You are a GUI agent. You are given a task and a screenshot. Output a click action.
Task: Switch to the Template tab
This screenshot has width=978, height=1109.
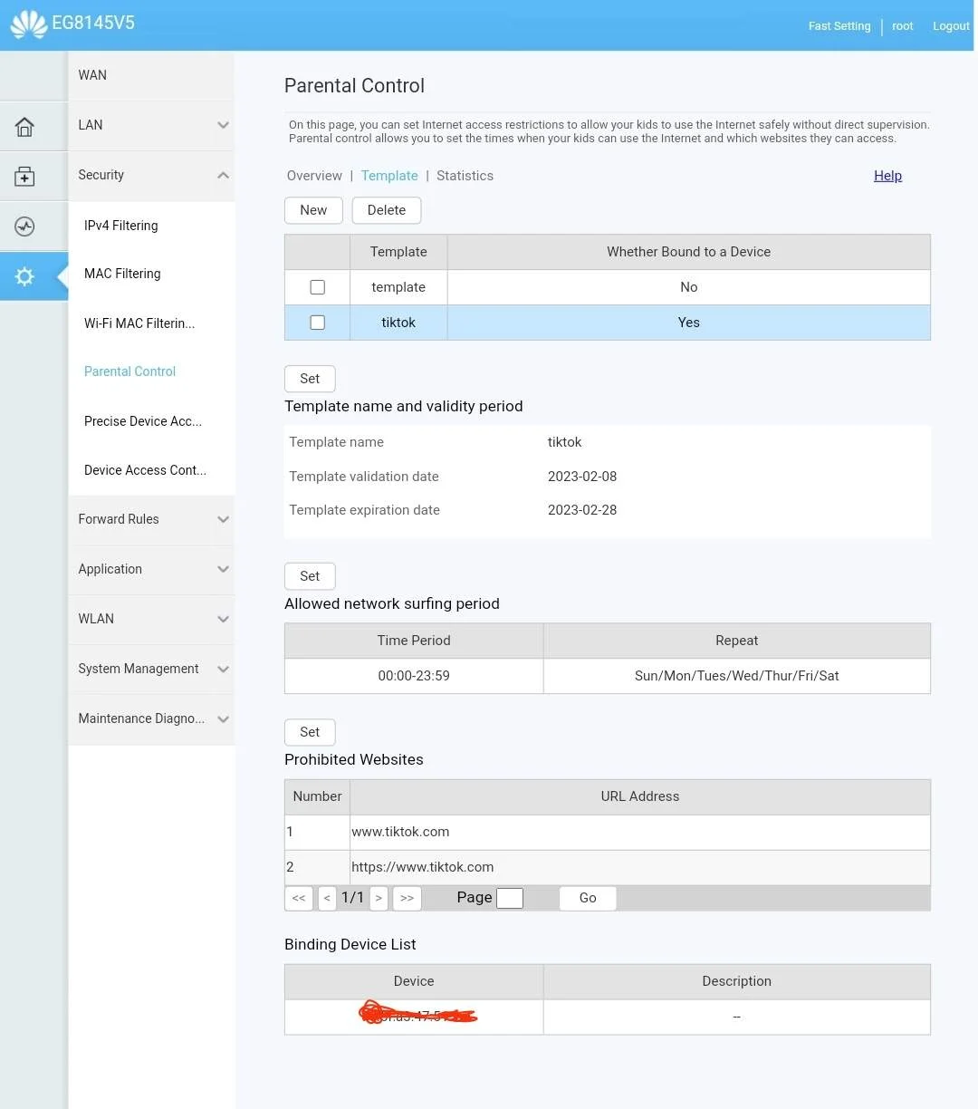389,176
